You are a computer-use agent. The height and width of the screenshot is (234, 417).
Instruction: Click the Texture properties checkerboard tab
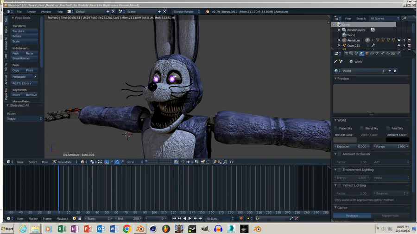point(393,54)
